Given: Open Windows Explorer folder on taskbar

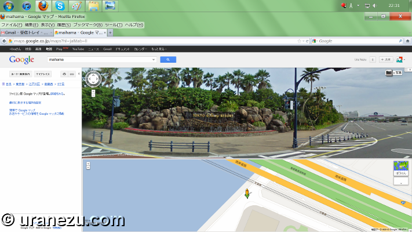Looking at the screenshot, I should [x=93, y=6].
